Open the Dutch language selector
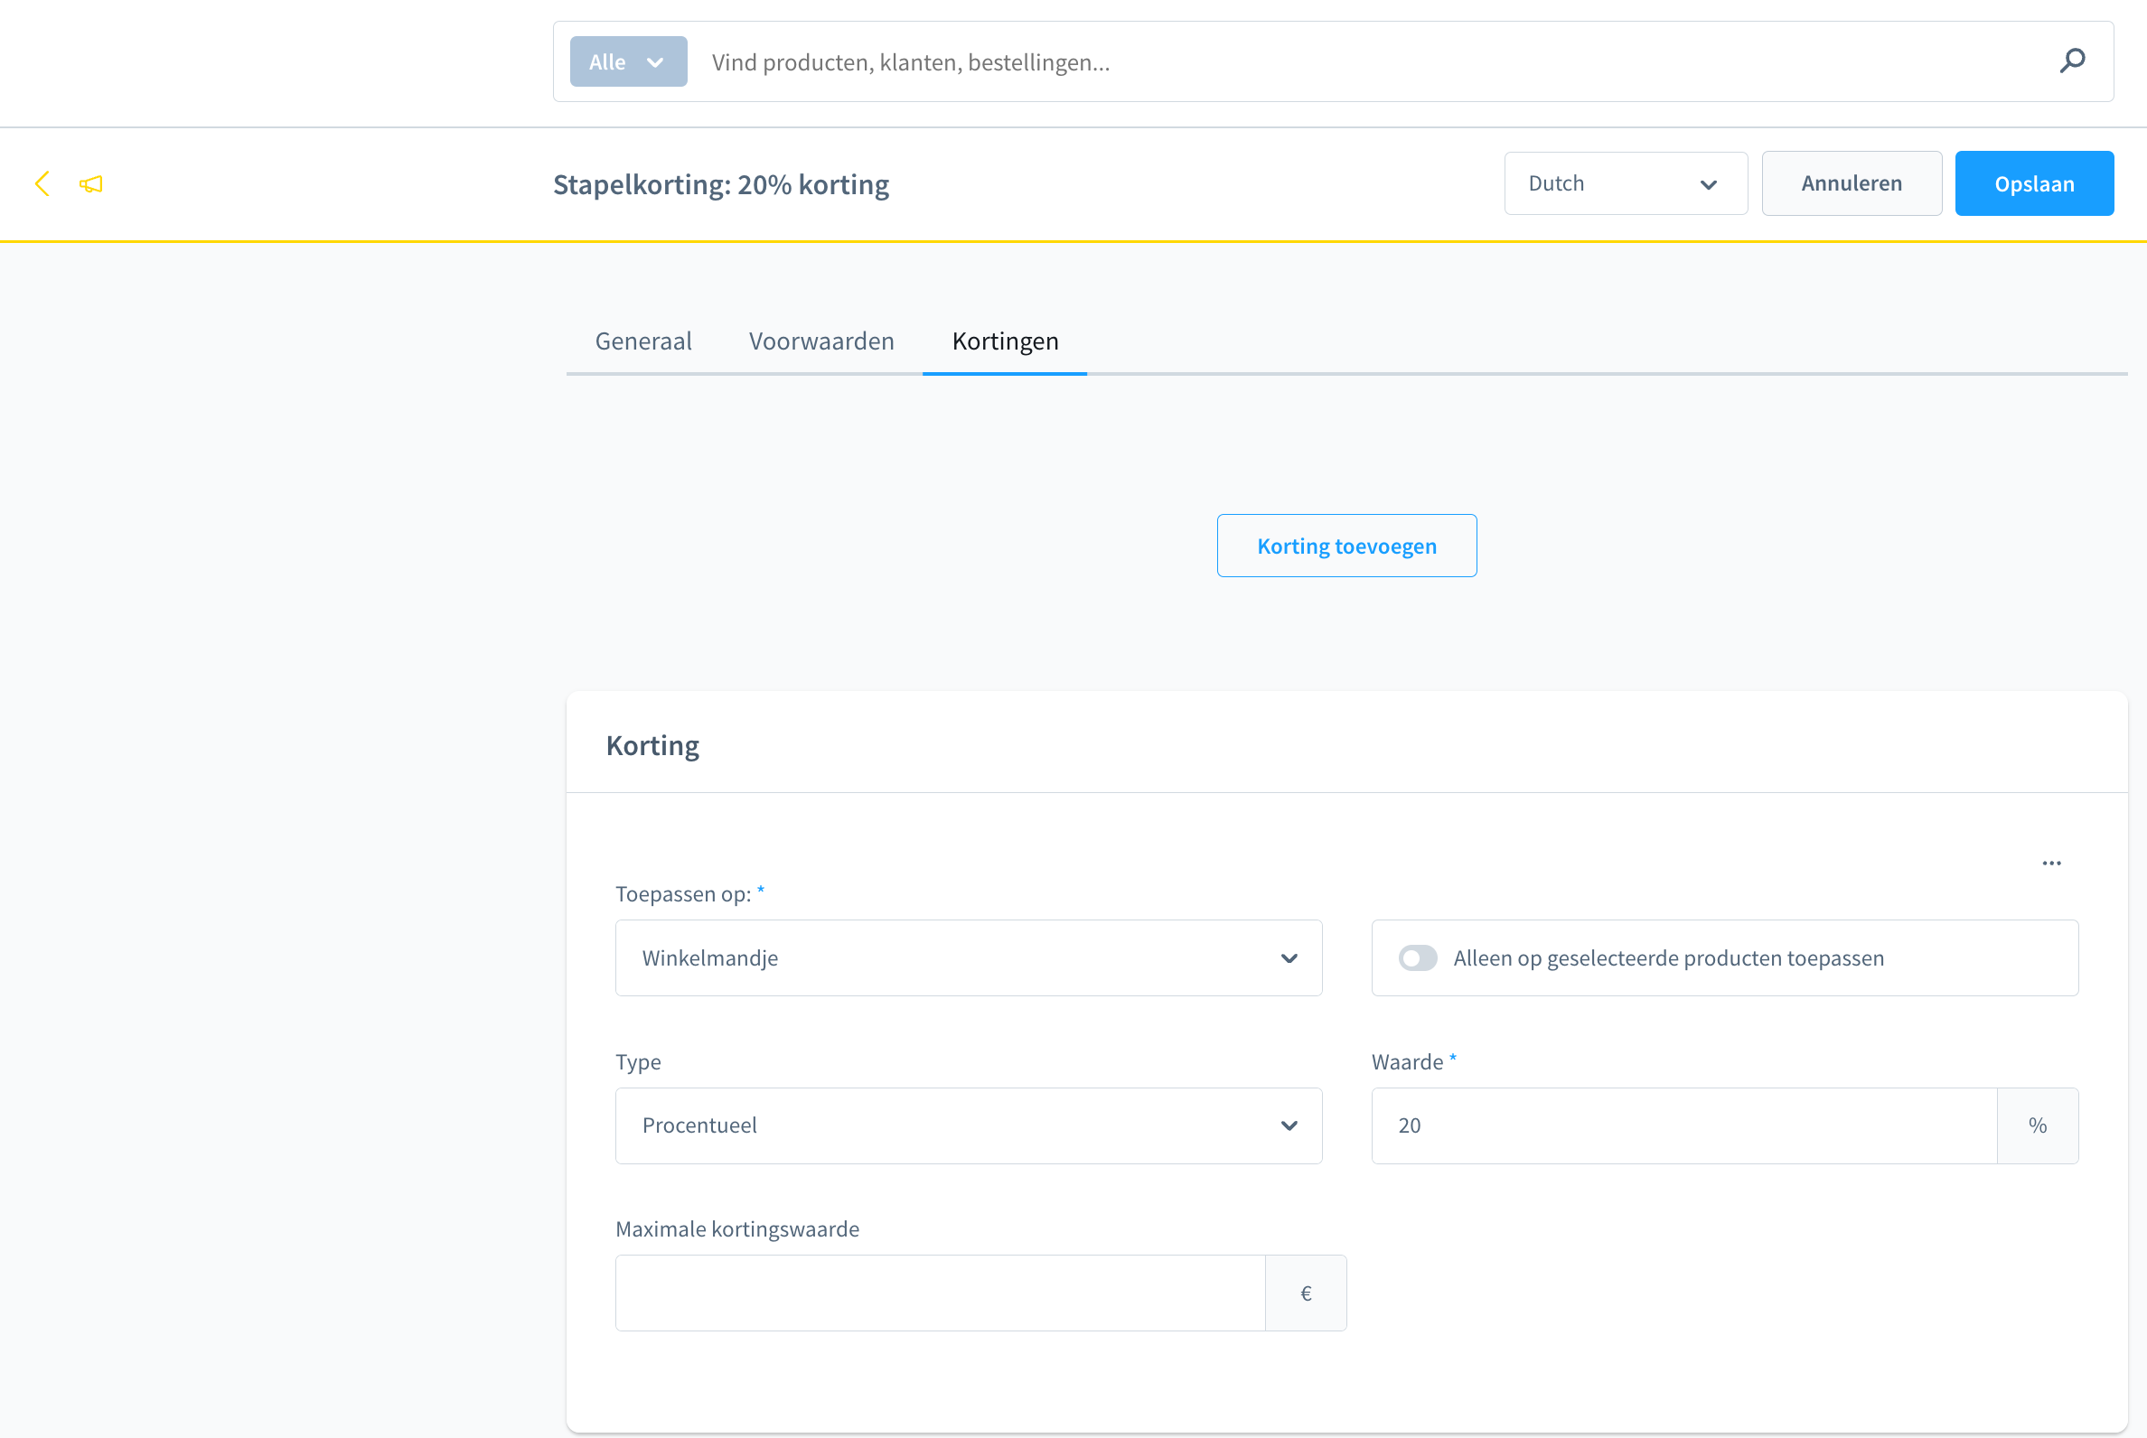The height and width of the screenshot is (1438, 2147). click(1625, 183)
